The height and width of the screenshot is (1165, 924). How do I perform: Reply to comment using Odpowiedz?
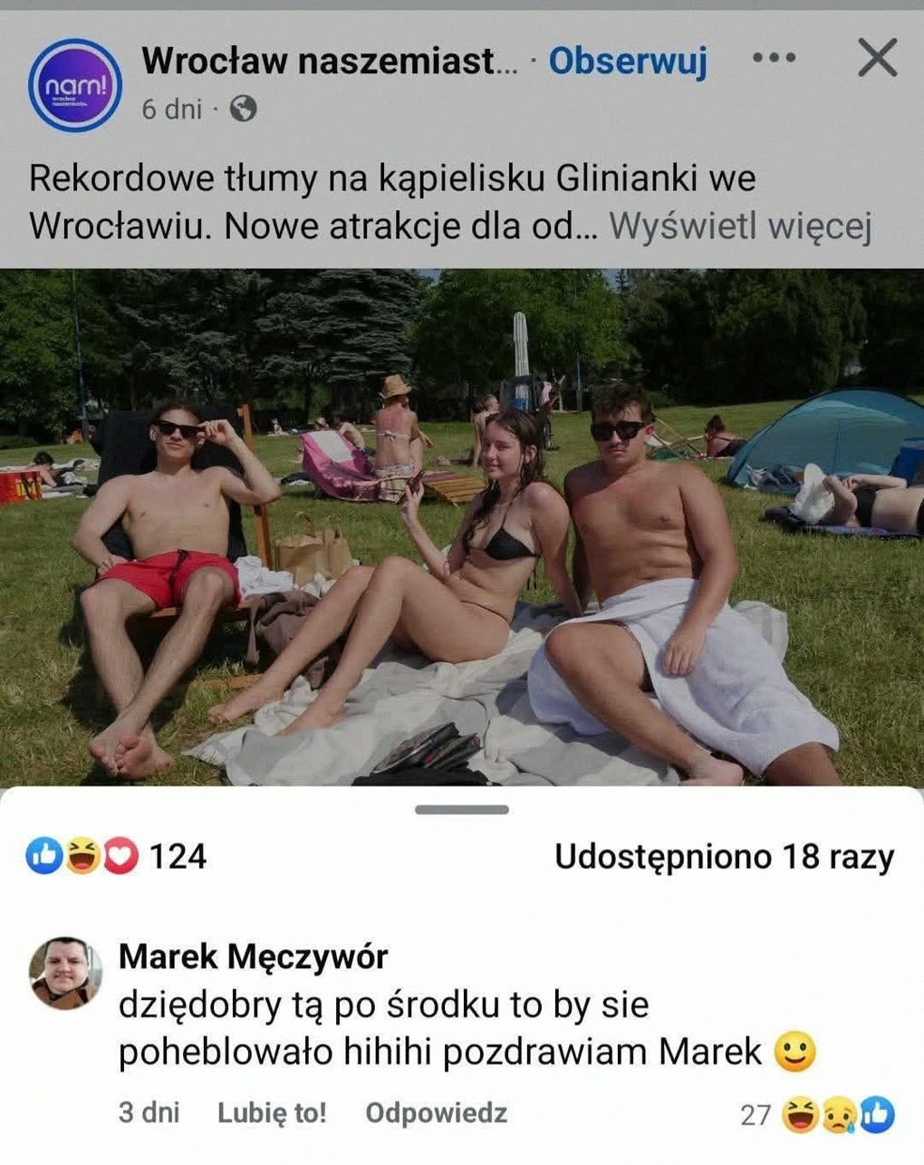click(436, 1112)
